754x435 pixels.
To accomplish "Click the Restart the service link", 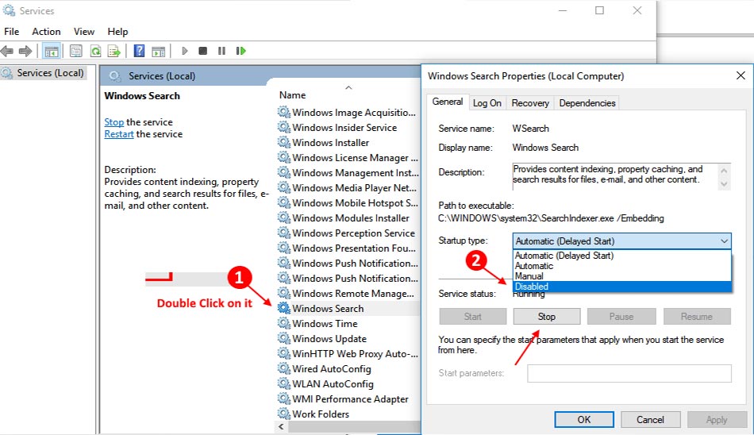I will click(x=119, y=134).
